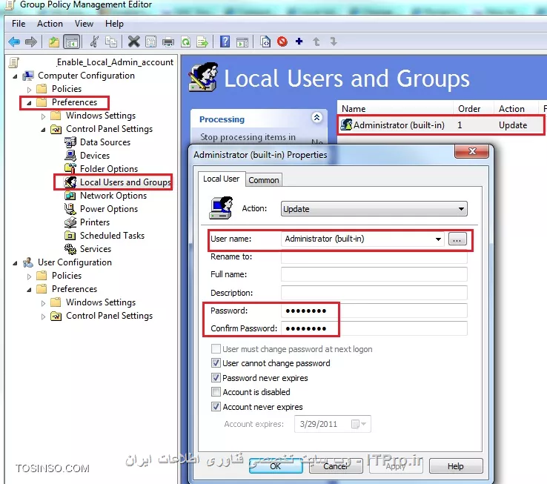Expand Policies under Computer Configuration
Image resolution: width=547 pixels, height=484 pixels.
[x=30, y=90]
